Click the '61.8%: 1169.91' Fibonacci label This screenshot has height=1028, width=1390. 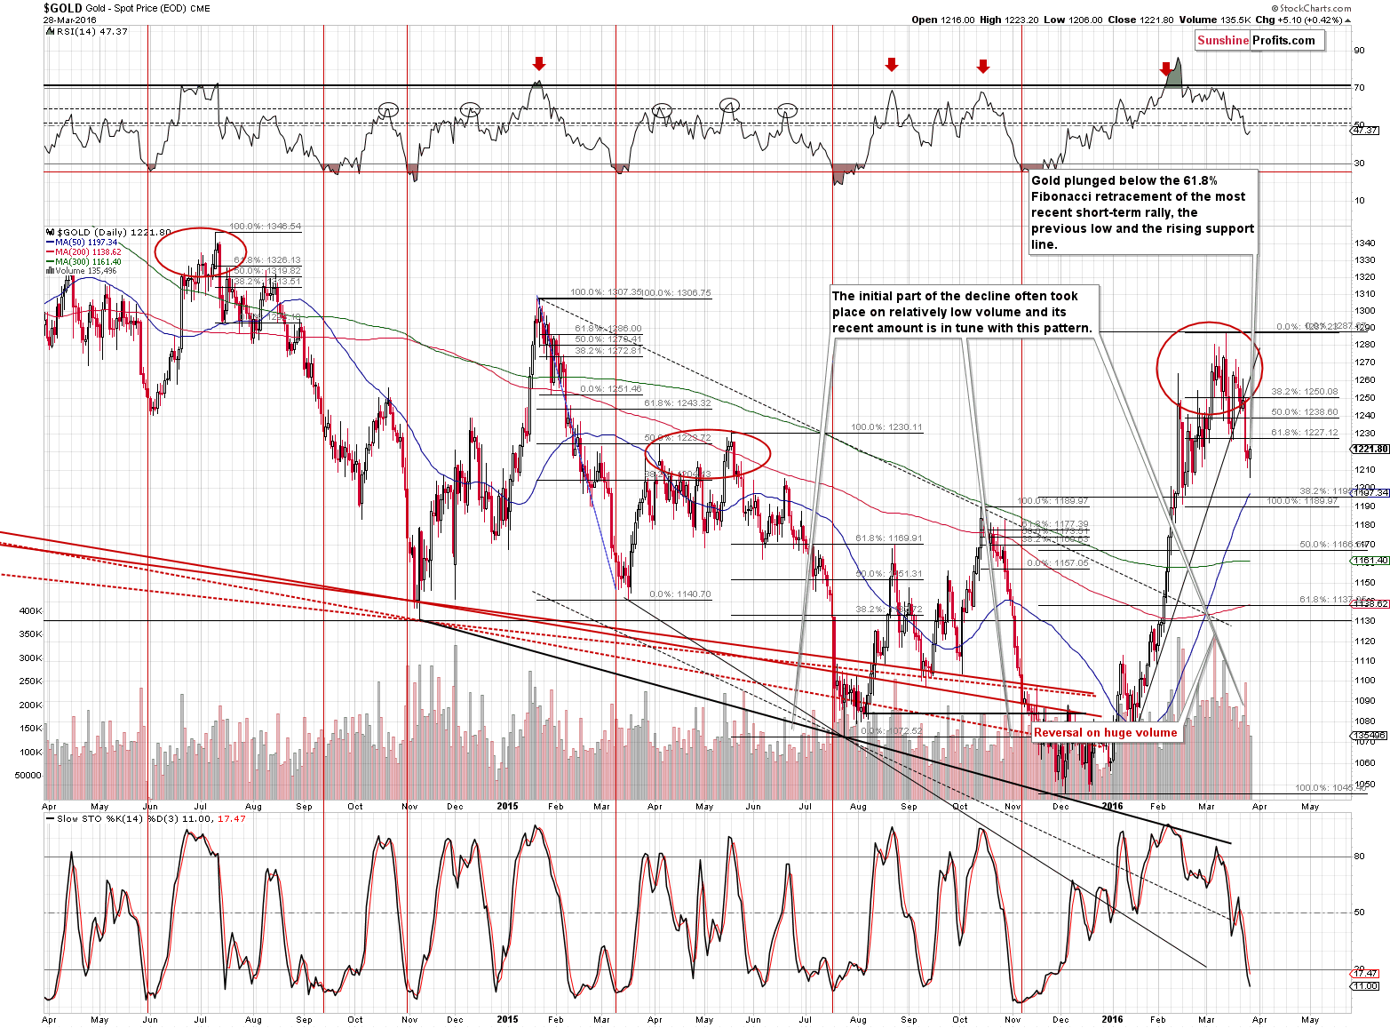pyautogui.click(x=888, y=538)
